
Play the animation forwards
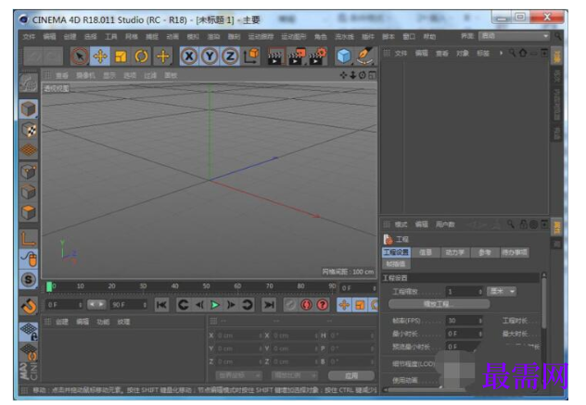[215, 305]
